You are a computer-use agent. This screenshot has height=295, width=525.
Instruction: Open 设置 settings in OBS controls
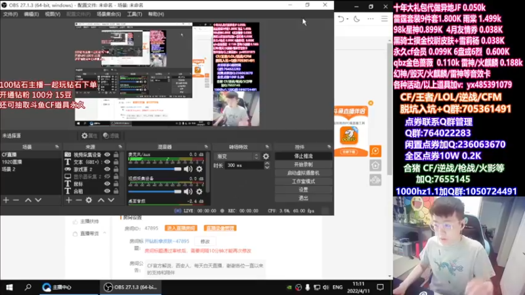click(303, 189)
